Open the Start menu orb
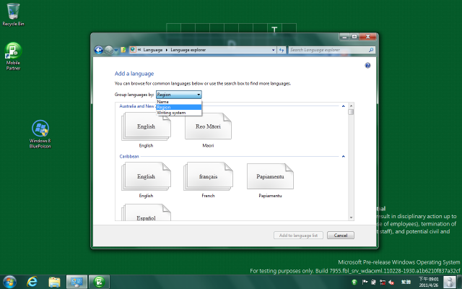This screenshot has width=462, height=289. click(x=9, y=282)
